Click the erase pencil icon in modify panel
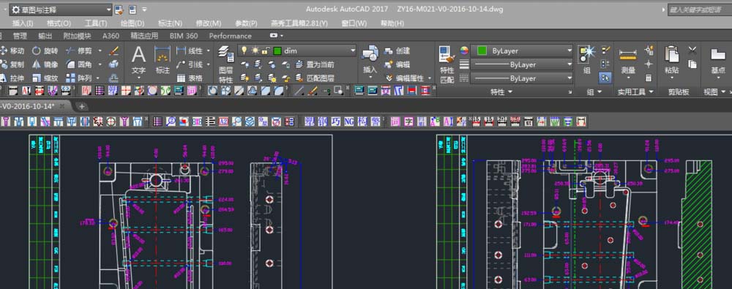Image resolution: width=732 pixels, height=289 pixels. coord(114,51)
